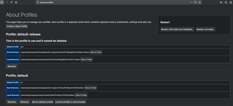Screen dimensions: 233x106
Task: Click the 'Profile: default-release' heading
Action: [23, 34]
